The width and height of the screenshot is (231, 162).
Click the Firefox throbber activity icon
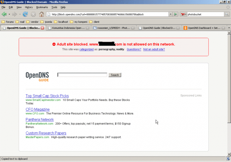coord(228,7)
